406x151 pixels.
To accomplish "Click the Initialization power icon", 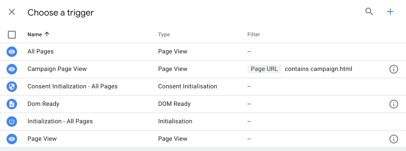I will point(12,122).
